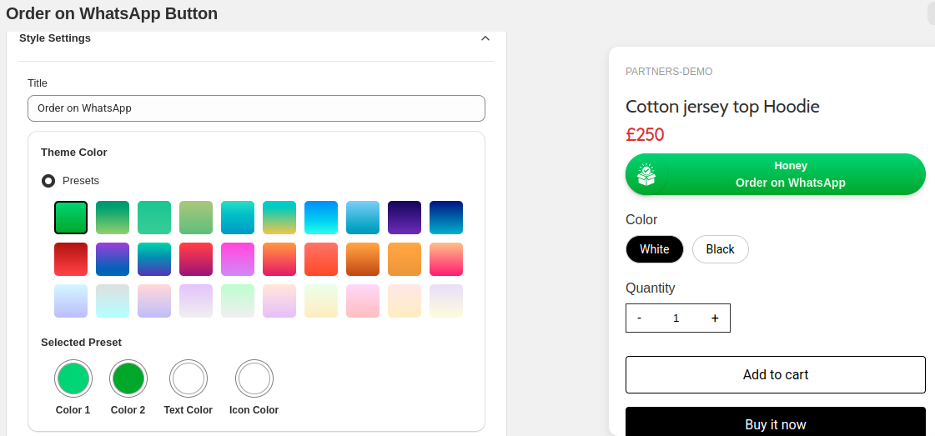Viewport: 935px width, 436px height.
Task: Select the Black color variant
Action: [721, 249]
